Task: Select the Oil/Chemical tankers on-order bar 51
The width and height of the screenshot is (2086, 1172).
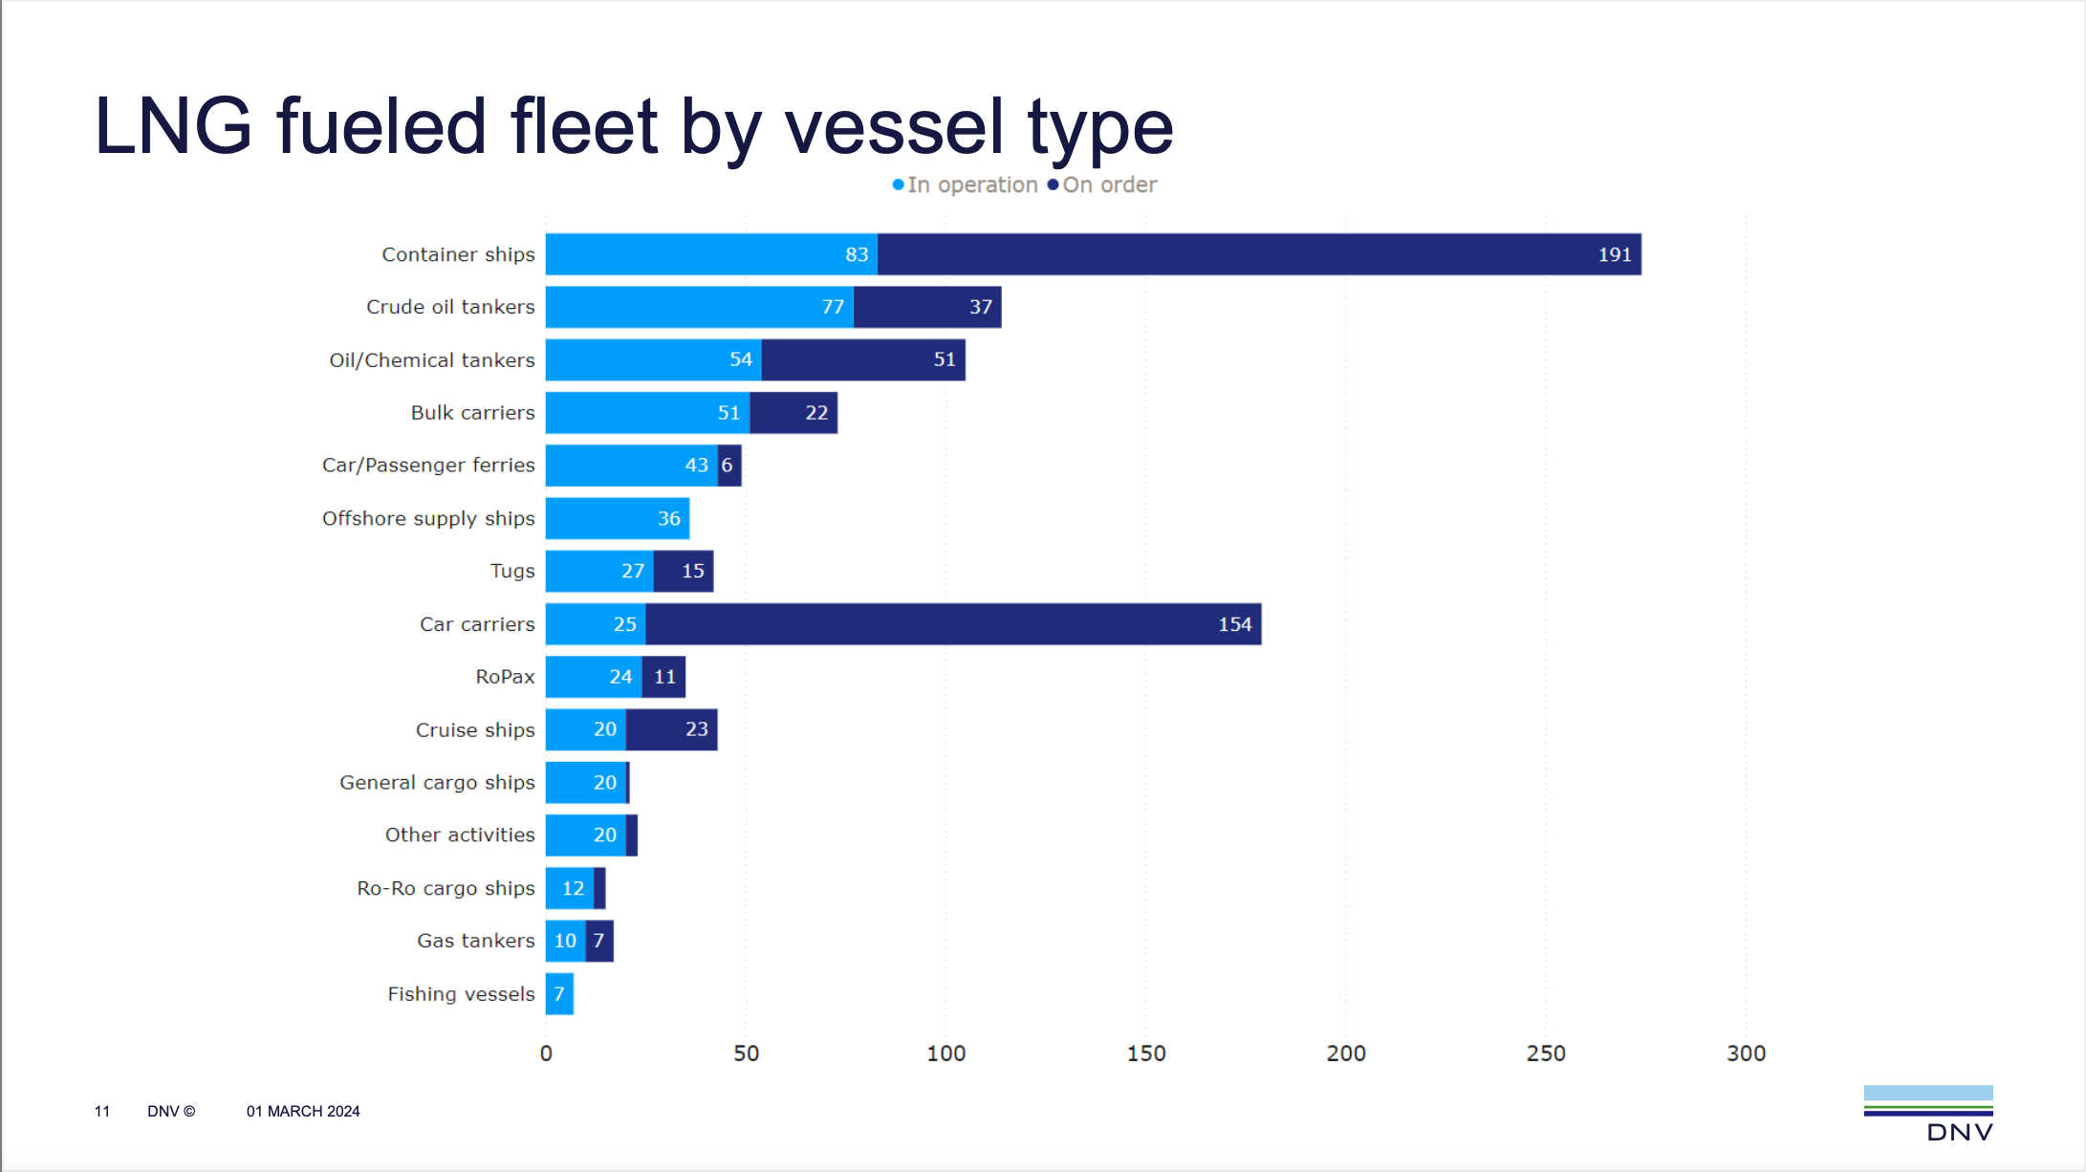Action: [x=863, y=359]
